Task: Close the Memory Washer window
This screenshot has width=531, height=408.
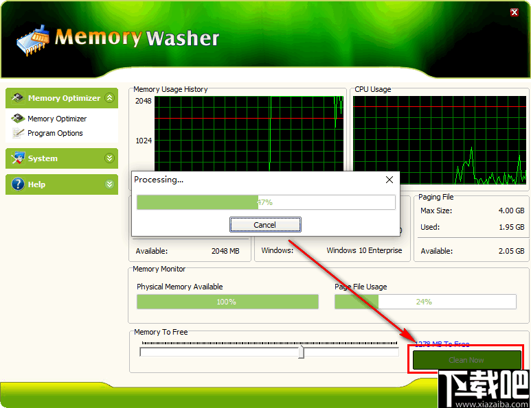Action: point(514,12)
